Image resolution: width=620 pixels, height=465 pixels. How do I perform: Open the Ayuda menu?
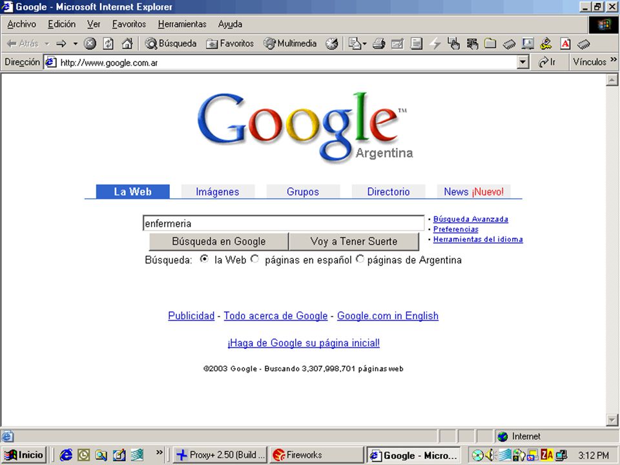230,24
